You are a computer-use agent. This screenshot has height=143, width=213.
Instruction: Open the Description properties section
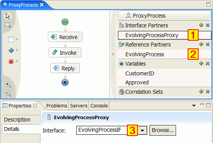coord(21,120)
